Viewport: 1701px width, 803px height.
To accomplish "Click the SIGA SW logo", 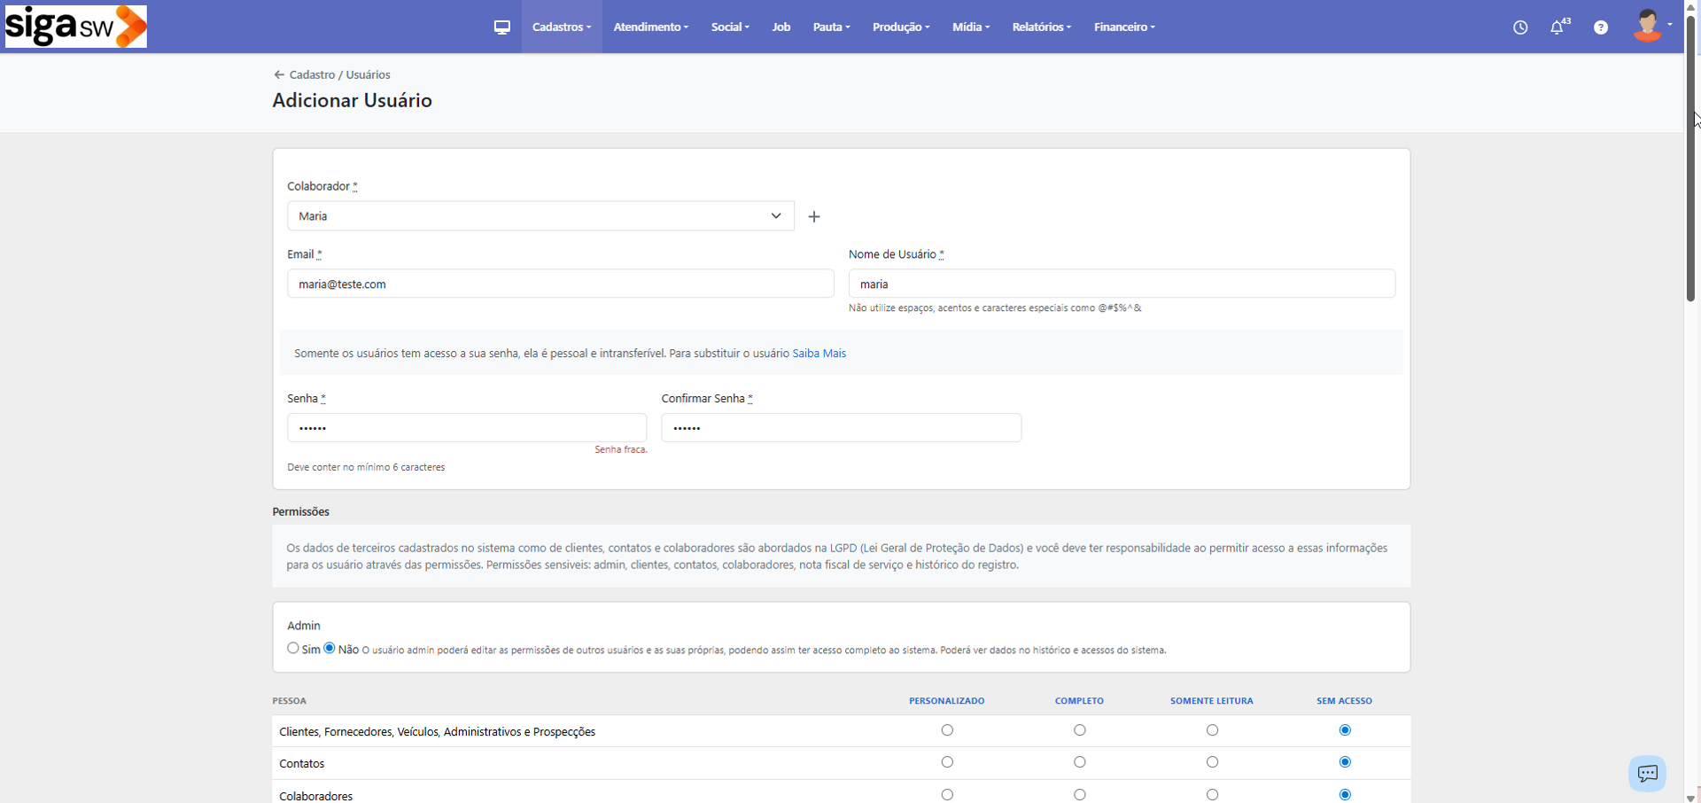I will click(x=76, y=27).
